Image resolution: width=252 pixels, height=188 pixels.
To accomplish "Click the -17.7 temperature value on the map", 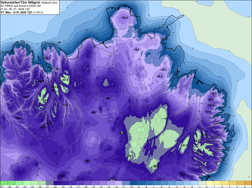I will tap(47, 58).
